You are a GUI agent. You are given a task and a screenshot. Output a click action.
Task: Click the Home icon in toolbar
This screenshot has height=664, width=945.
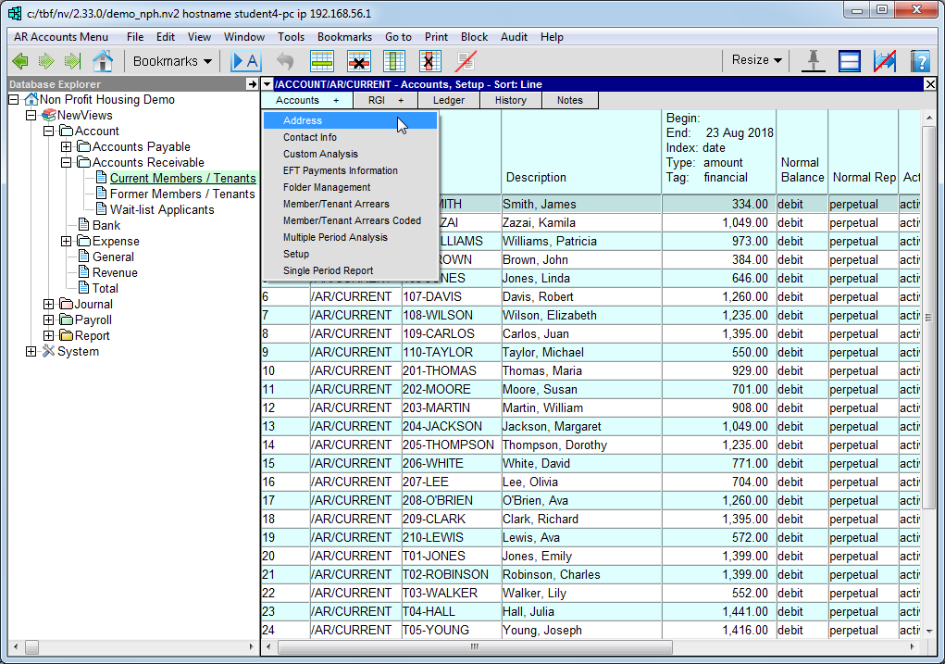coord(103,61)
